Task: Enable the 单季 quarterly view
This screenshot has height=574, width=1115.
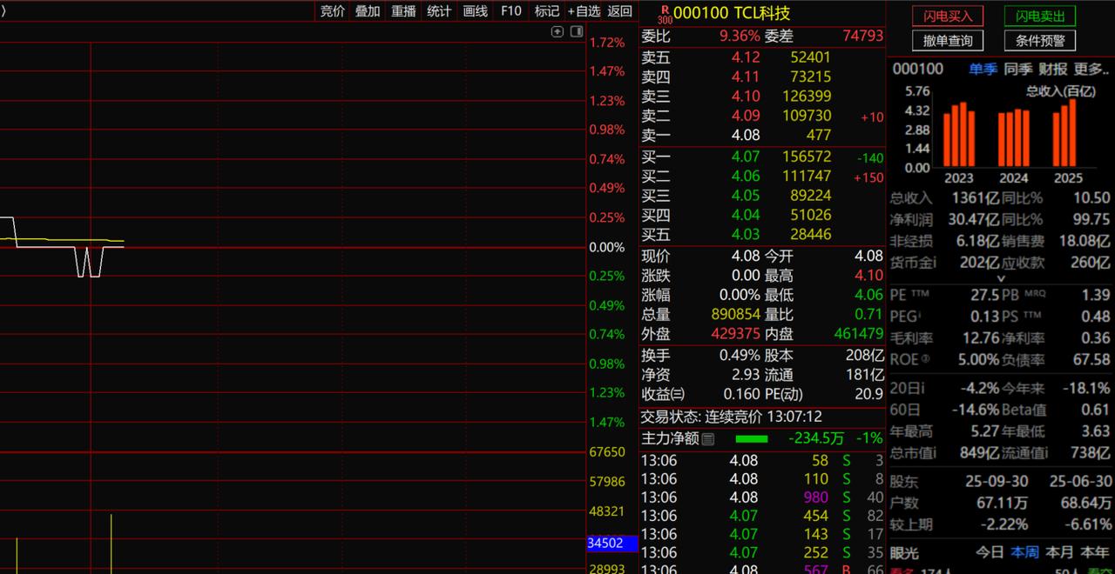Action: pyautogui.click(x=983, y=70)
